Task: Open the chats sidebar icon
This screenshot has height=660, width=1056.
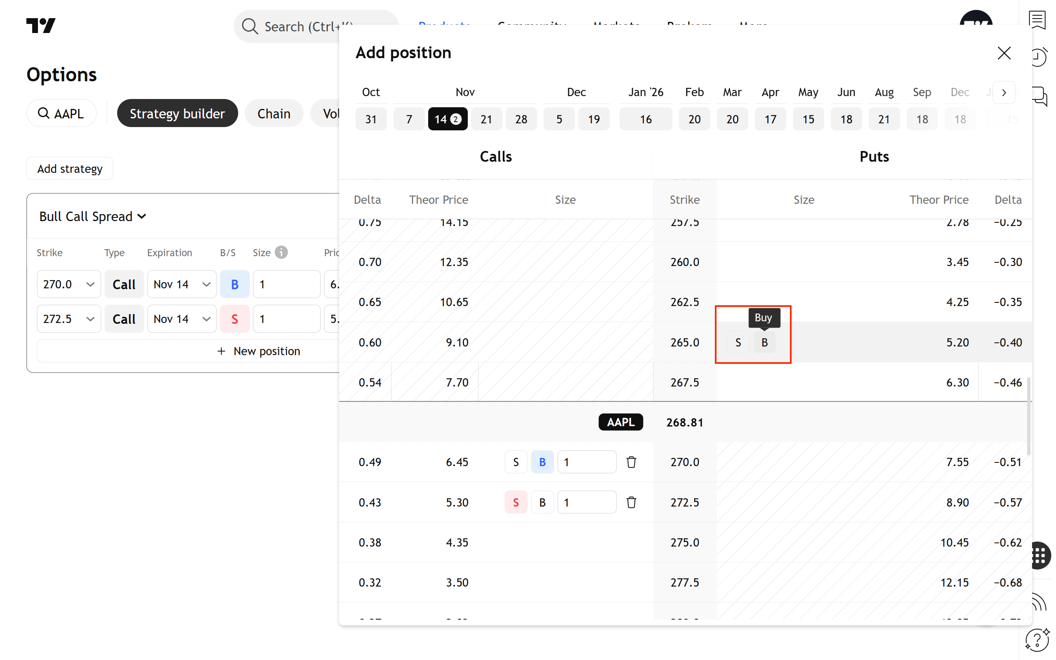Action: (1039, 95)
